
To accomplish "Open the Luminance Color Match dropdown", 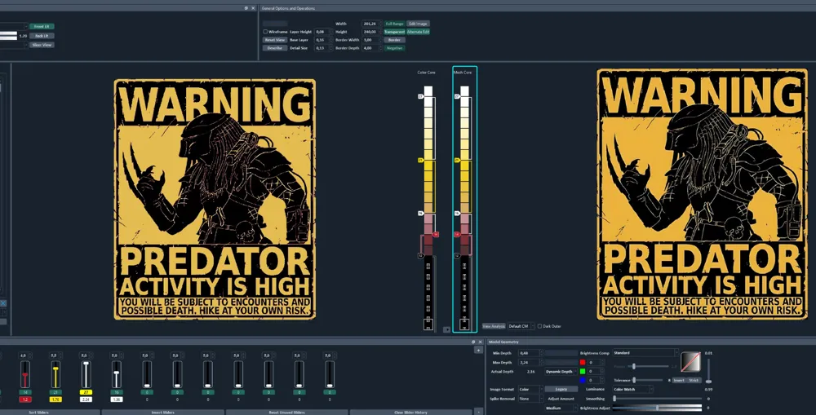I will click(633, 389).
